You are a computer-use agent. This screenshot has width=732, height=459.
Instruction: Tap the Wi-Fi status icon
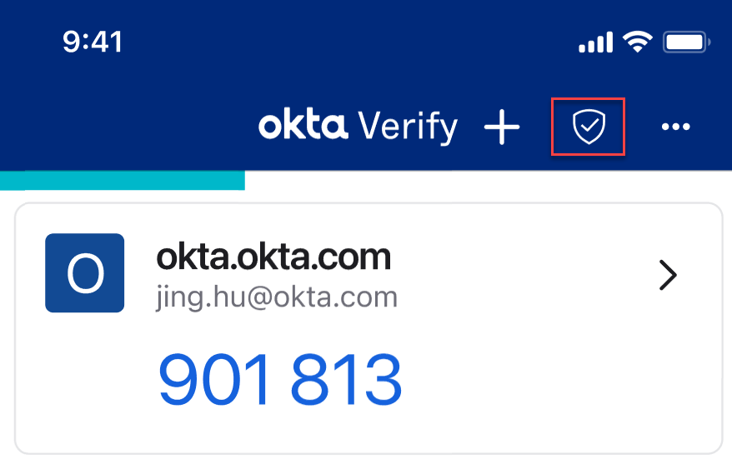(x=638, y=42)
